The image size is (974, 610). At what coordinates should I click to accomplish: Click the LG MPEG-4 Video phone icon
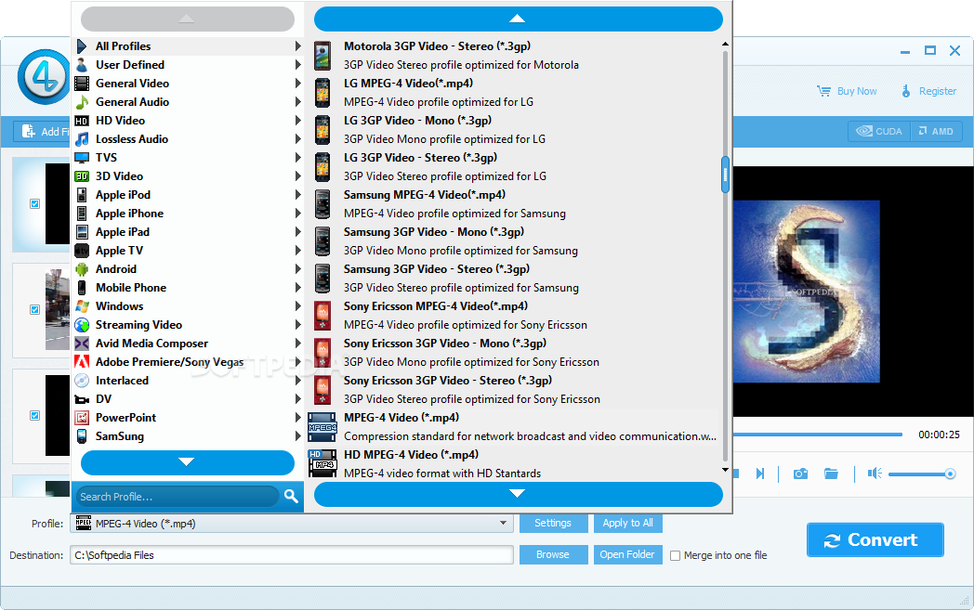[322, 93]
